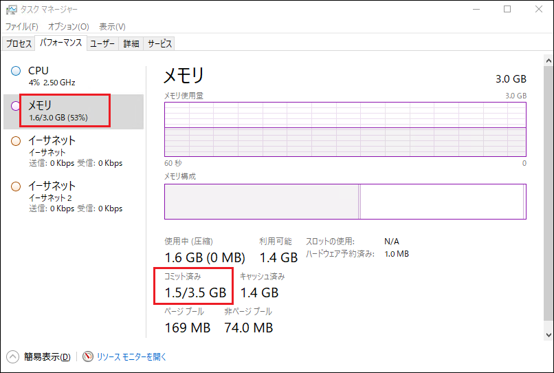Image resolution: width=554 pixels, height=373 pixels.
Task: Click the memory usage graph
Action: click(345, 129)
